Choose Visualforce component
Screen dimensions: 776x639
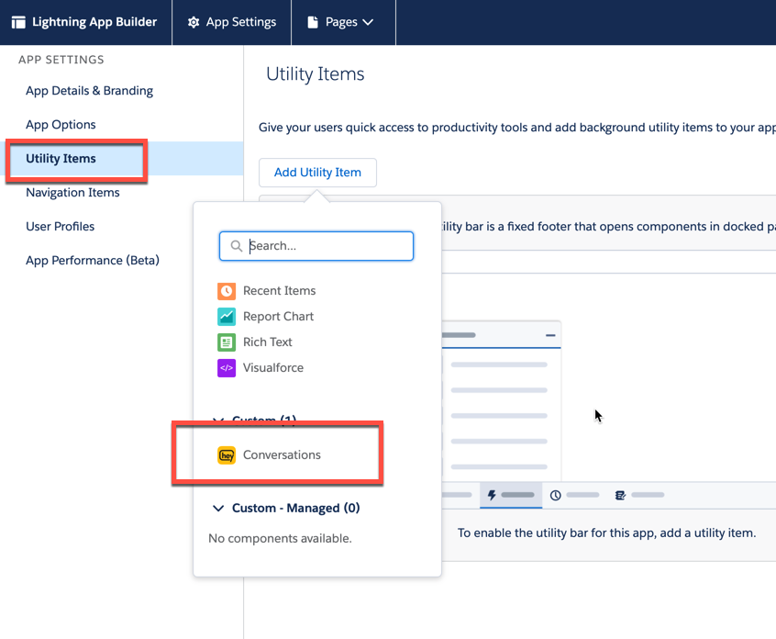point(273,368)
